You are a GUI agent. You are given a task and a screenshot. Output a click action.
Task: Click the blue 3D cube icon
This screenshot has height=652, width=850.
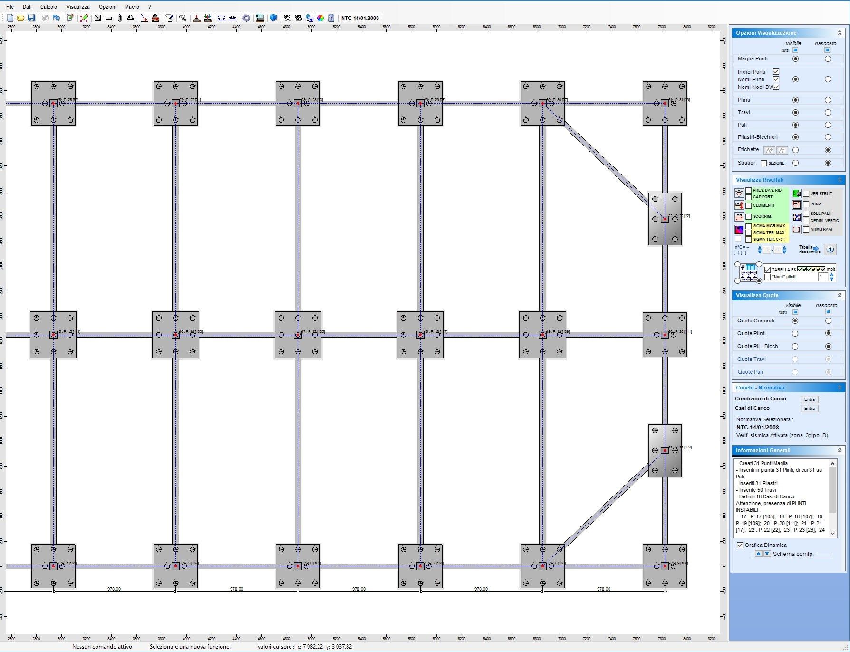coord(273,18)
